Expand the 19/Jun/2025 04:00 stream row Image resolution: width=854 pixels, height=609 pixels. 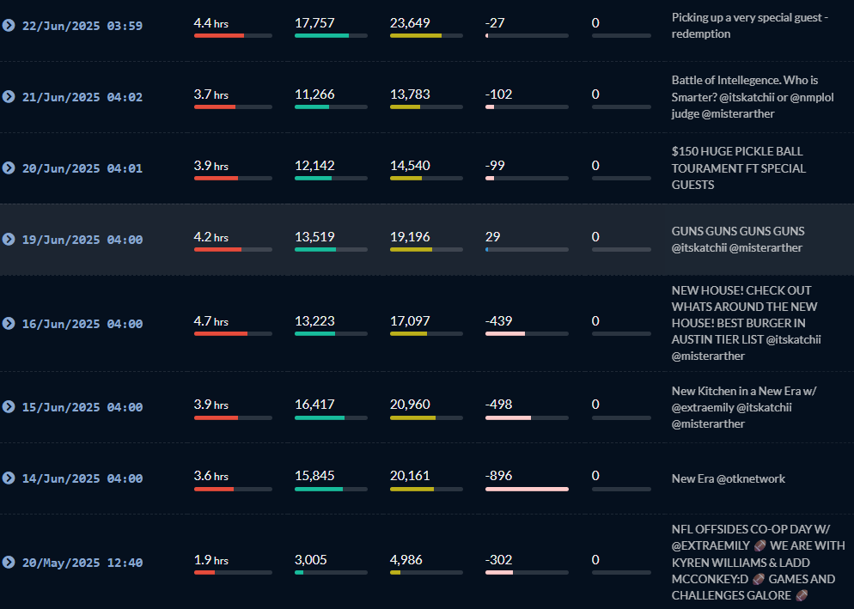click(x=9, y=239)
